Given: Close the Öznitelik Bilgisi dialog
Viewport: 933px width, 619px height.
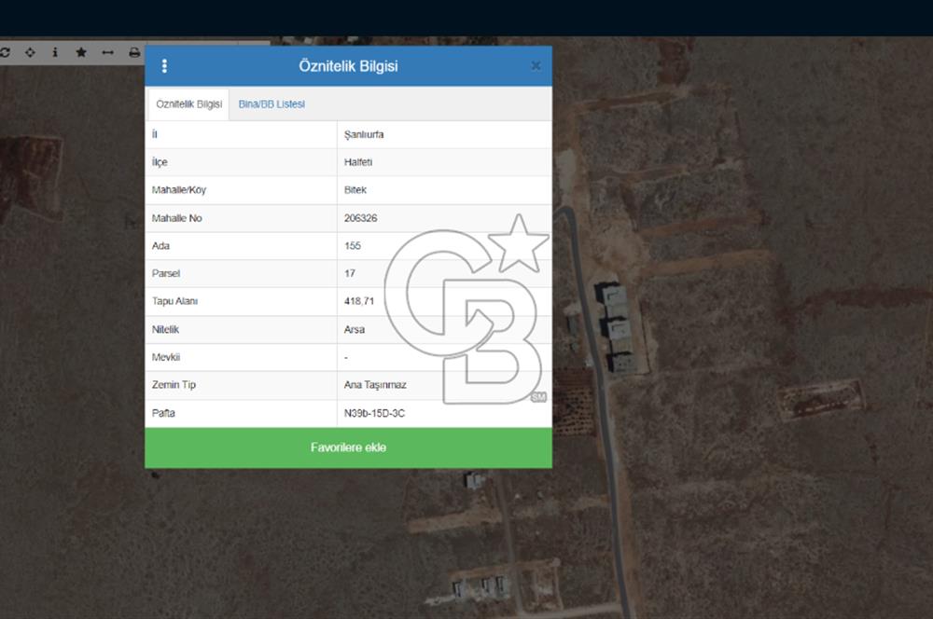Looking at the screenshot, I should coord(536,66).
